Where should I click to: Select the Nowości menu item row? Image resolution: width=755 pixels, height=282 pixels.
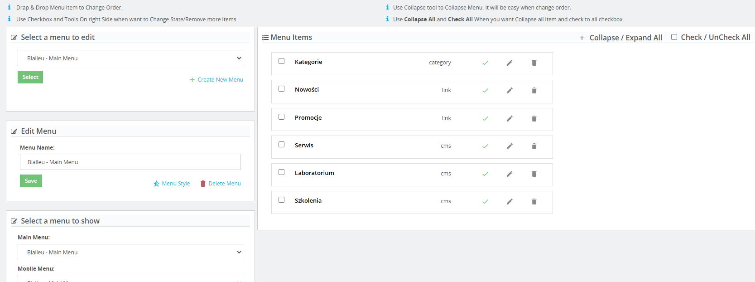coord(412,92)
